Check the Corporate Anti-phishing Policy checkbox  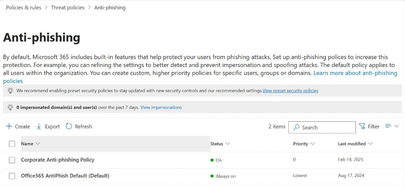point(12,160)
